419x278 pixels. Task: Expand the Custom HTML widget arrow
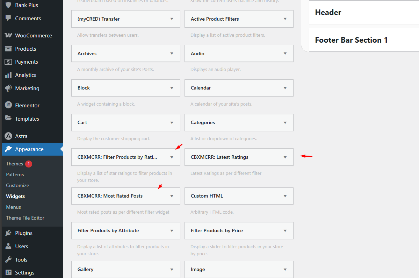pos(285,196)
